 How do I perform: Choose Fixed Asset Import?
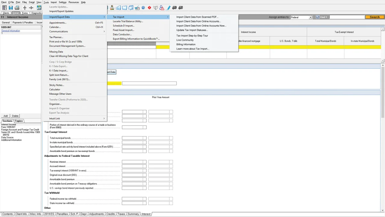[124, 30]
